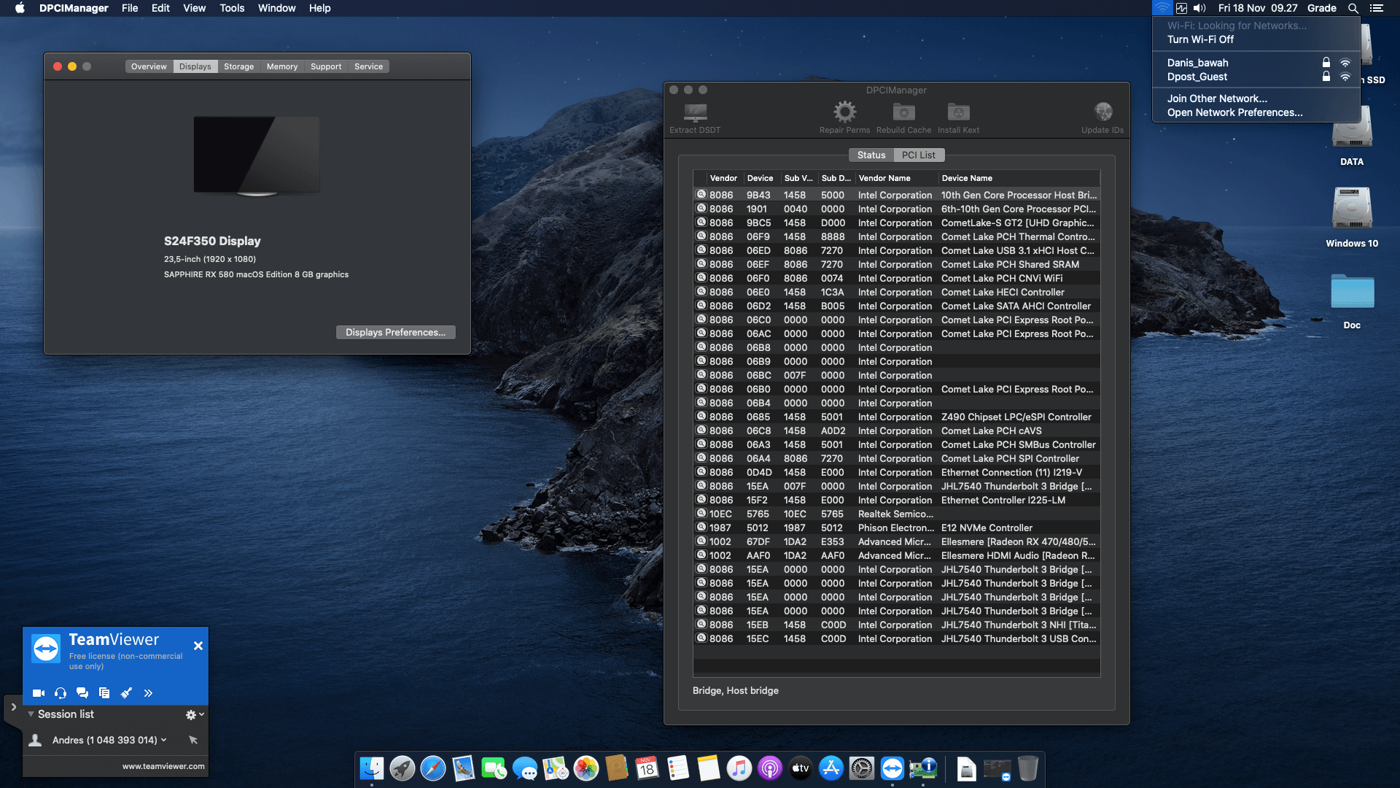The image size is (1400, 788).
Task: Collapse the Session list triangle
Action: click(x=31, y=714)
